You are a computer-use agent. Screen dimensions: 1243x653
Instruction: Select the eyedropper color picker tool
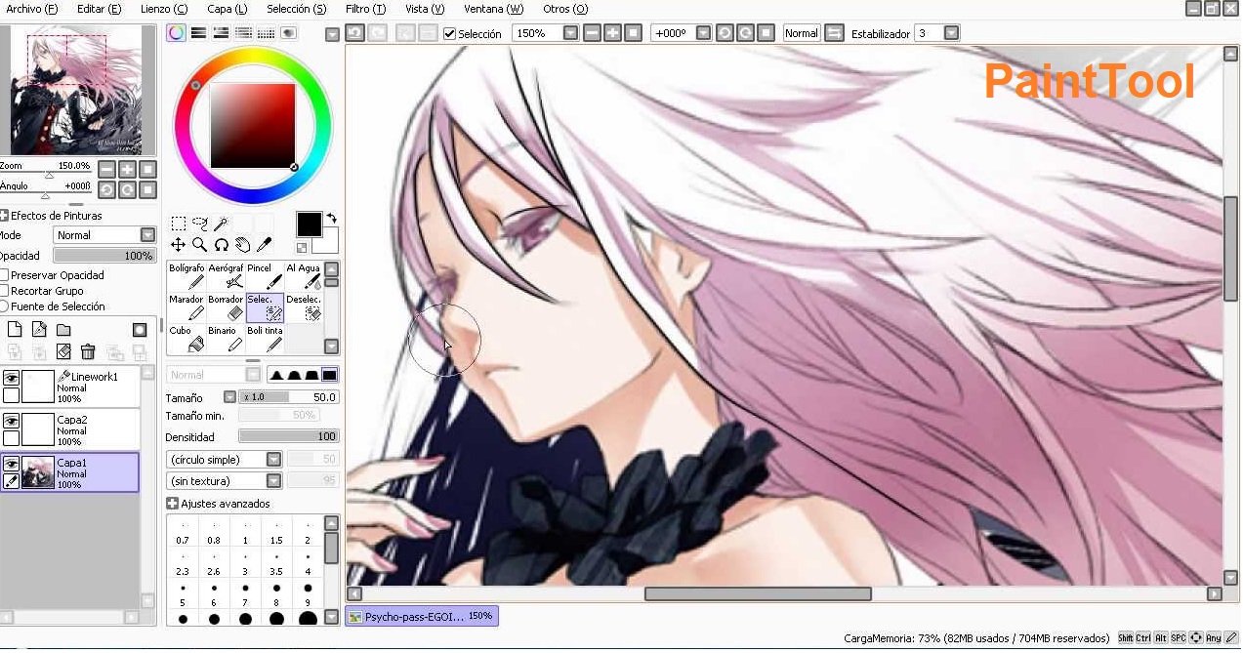point(264,244)
